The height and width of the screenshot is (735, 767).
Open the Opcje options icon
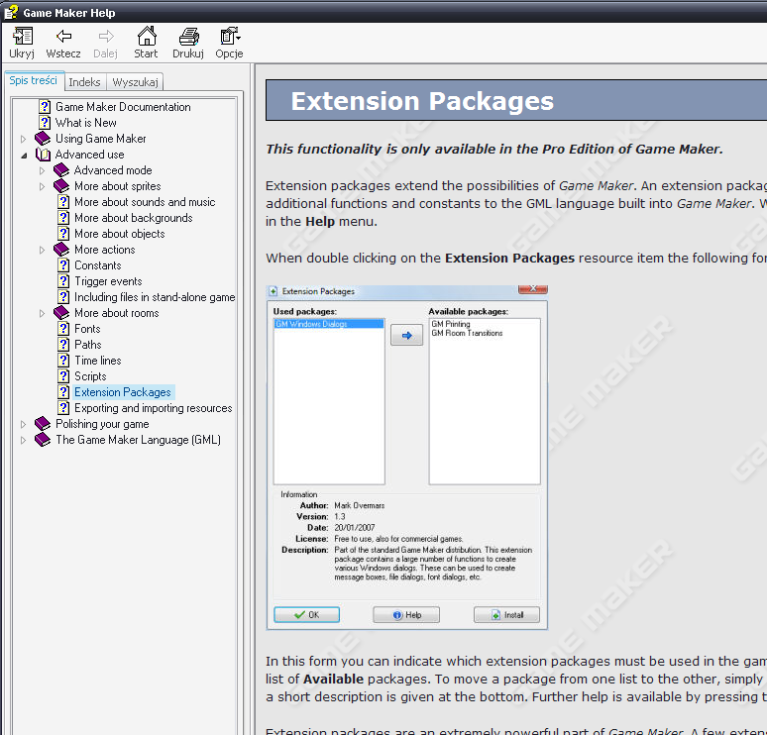pos(229,37)
